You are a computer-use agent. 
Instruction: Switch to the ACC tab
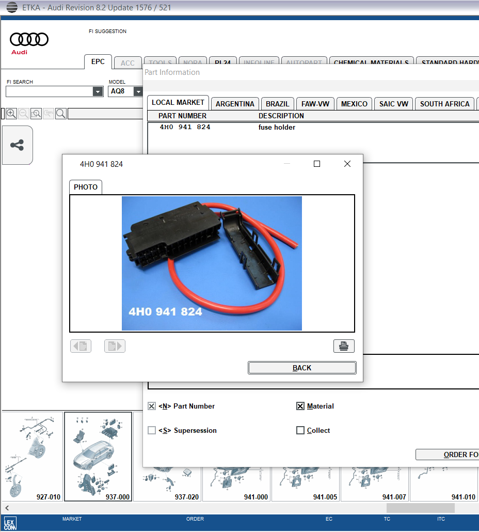click(x=128, y=63)
